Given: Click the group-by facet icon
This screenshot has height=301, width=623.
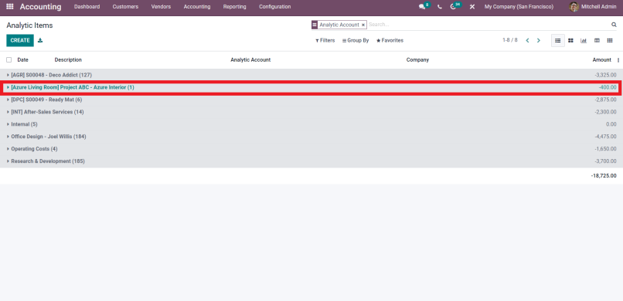Looking at the screenshot, I should (315, 25).
